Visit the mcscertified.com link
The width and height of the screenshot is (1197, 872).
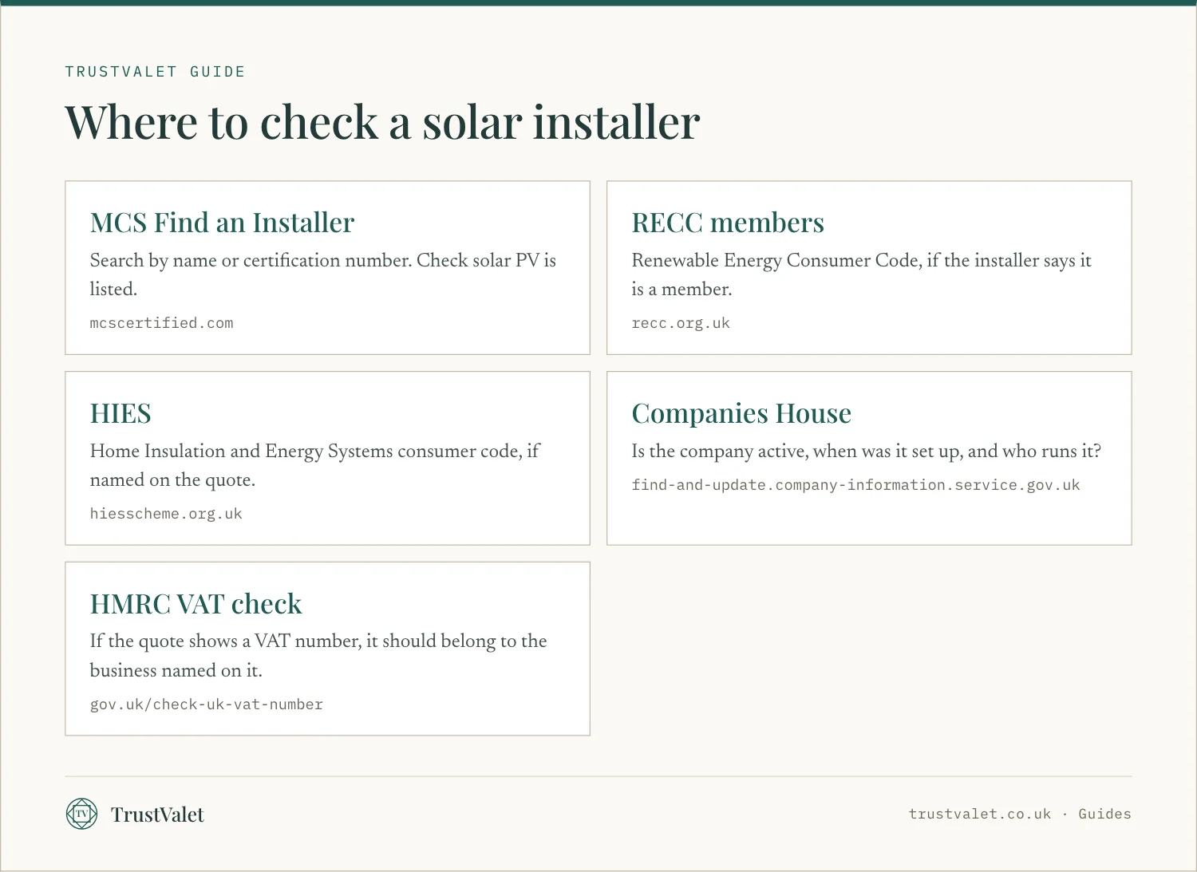(x=161, y=323)
